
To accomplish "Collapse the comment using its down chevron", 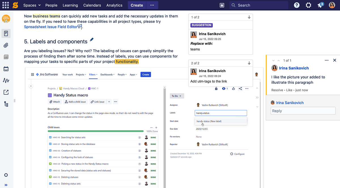I will 274,60.
